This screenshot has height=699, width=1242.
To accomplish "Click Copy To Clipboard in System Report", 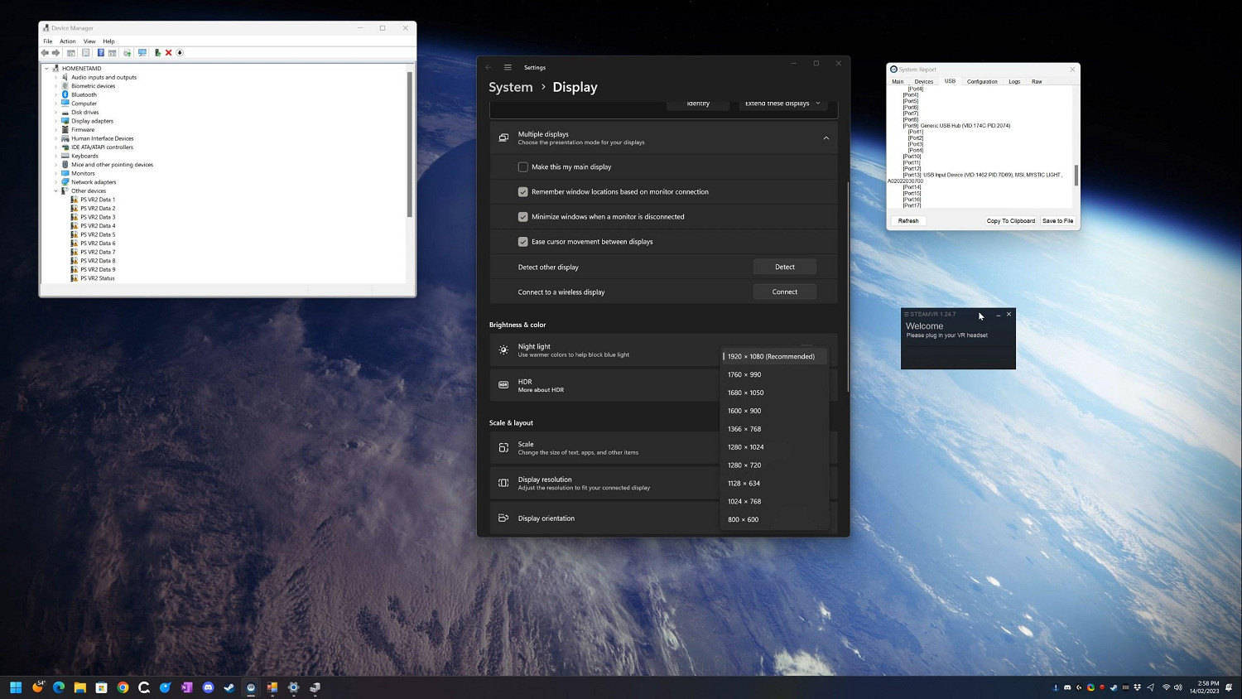I will click(x=1010, y=221).
